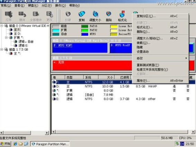The width and height of the screenshot is (196, 147).
Task: Select 逻辑 E: node in disk tree
Action: coord(23,45)
